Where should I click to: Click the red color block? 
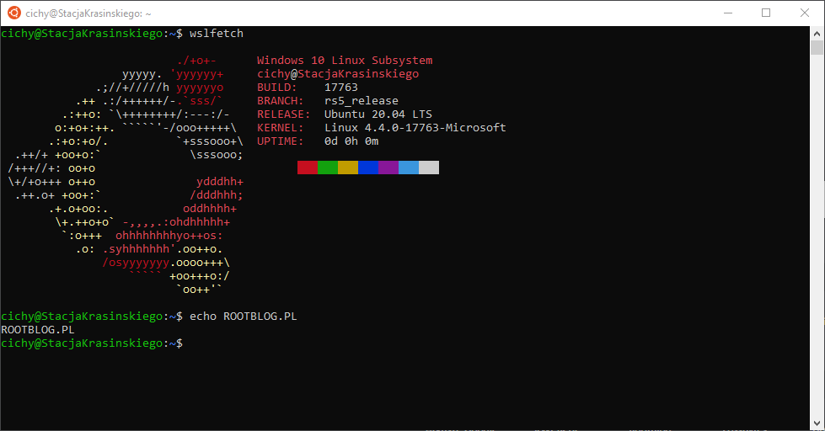[x=308, y=168]
